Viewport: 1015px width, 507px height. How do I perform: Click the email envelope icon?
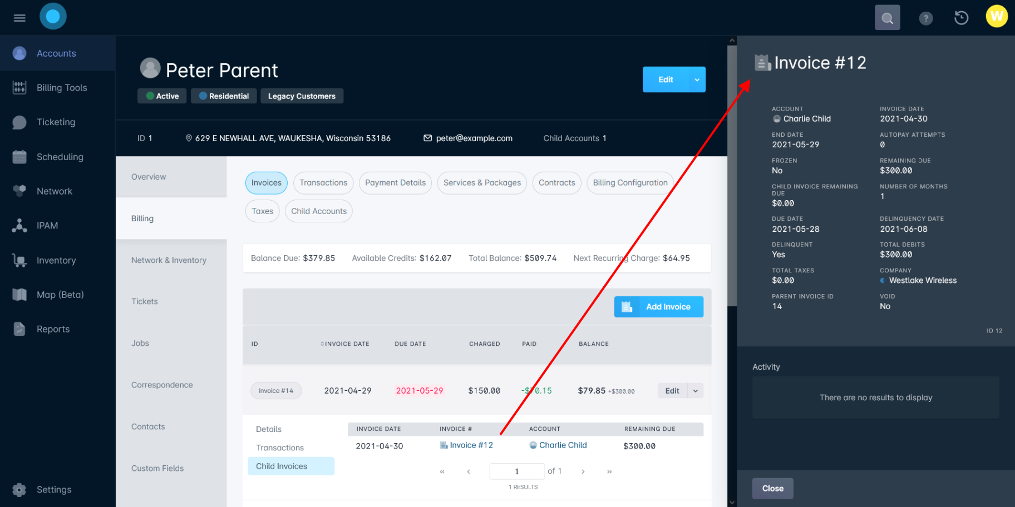[427, 138]
